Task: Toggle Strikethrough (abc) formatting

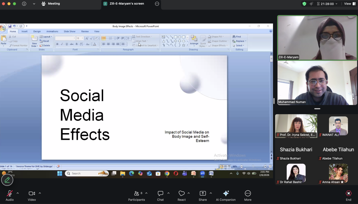Action: pyautogui.click(x=71, y=44)
